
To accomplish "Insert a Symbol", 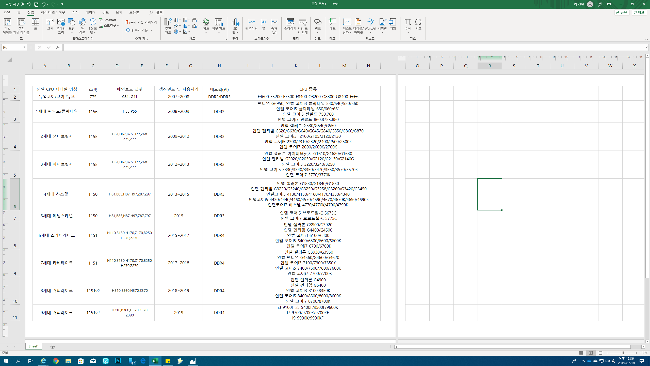I will pos(418,24).
